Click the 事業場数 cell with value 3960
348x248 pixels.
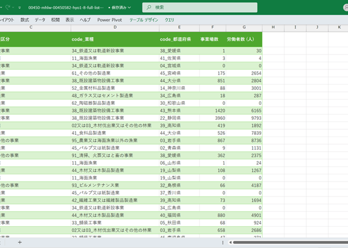(213, 118)
